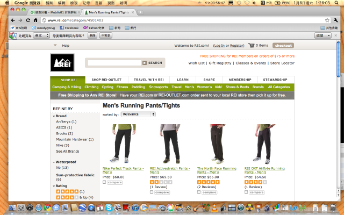Select Snowsports in the category menu
Image resolution: width=344 pixels, height=215 pixels.
[x=158, y=87]
